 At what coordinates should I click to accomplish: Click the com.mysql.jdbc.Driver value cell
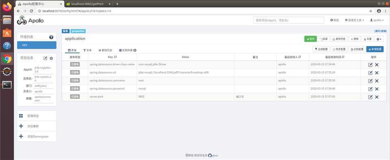coord(186,64)
